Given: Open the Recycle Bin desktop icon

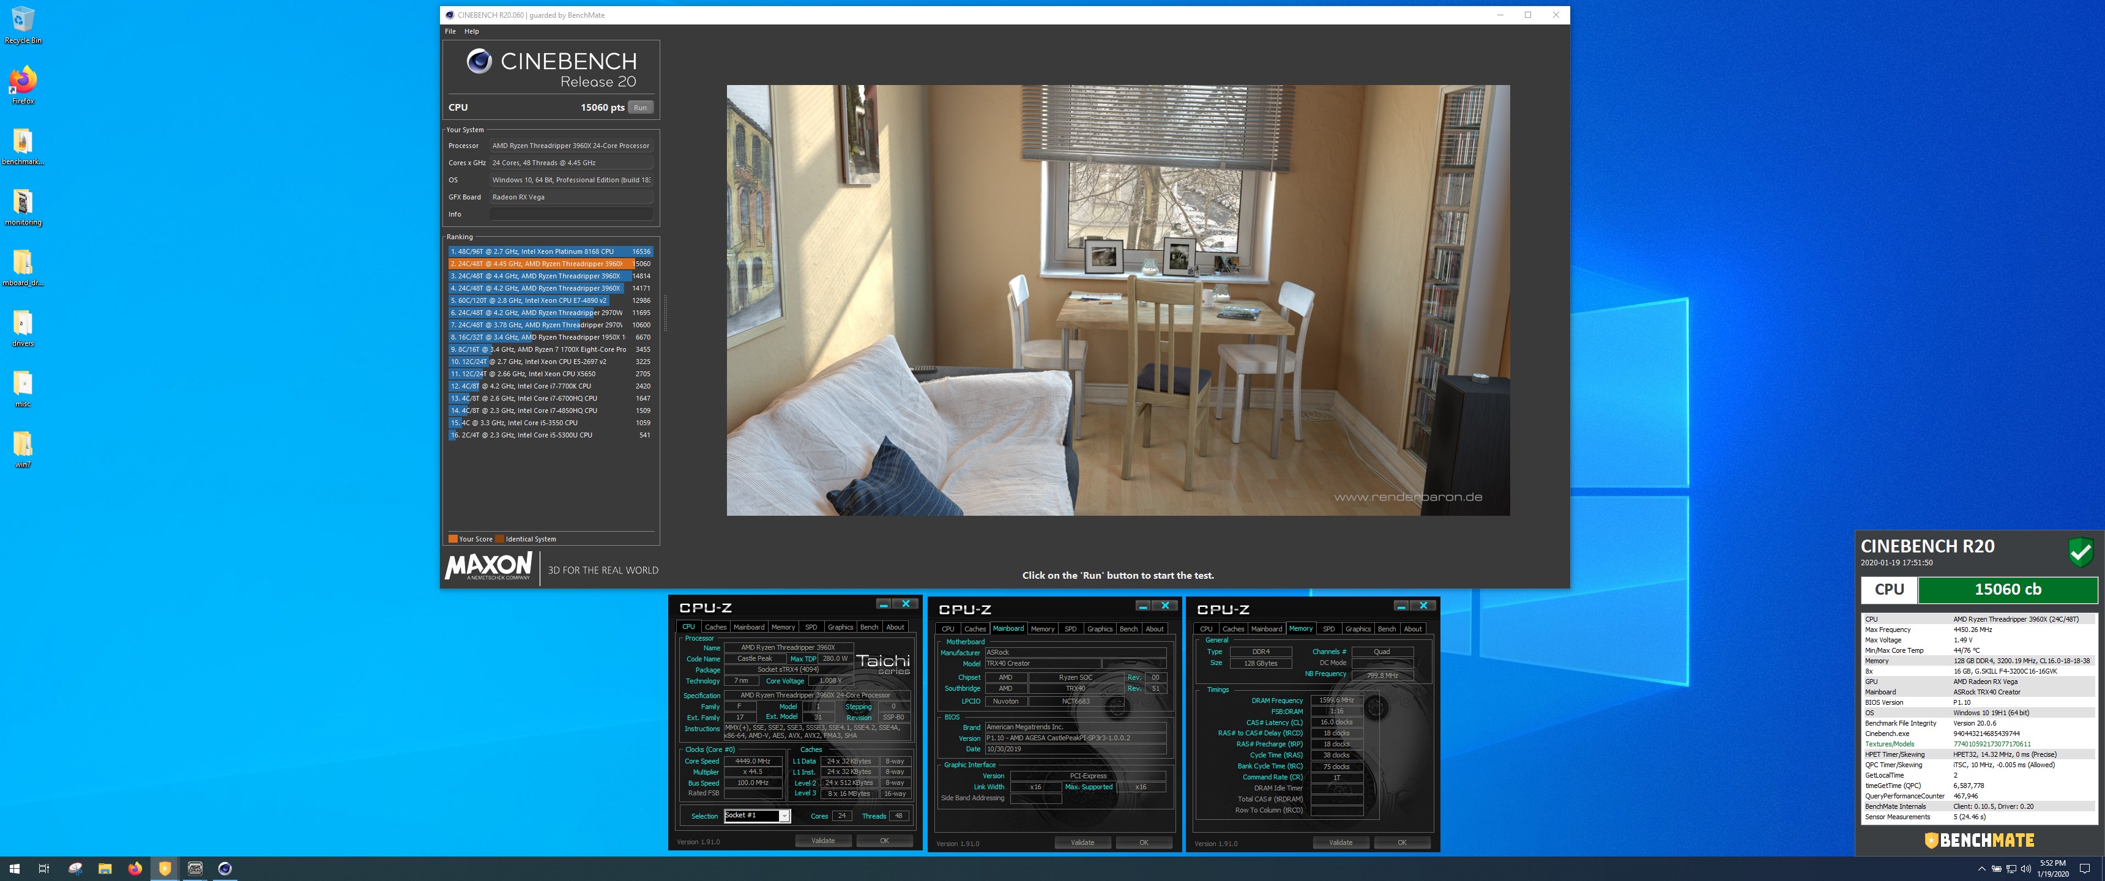Looking at the screenshot, I should click(x=23, y=24).
